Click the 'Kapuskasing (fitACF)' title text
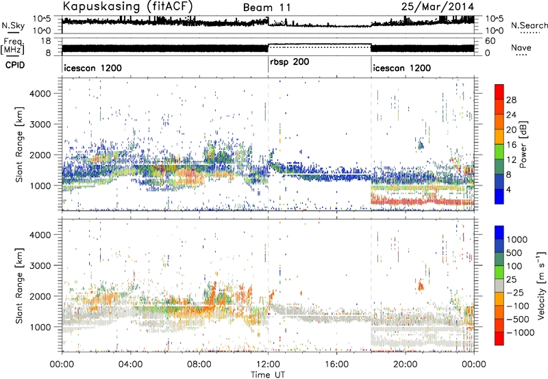 (x=127, y=6)
